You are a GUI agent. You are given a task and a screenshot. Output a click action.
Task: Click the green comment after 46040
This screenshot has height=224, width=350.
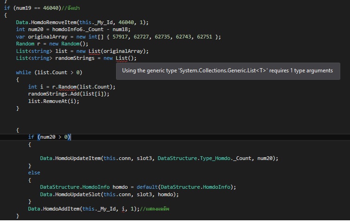[71, 8]
